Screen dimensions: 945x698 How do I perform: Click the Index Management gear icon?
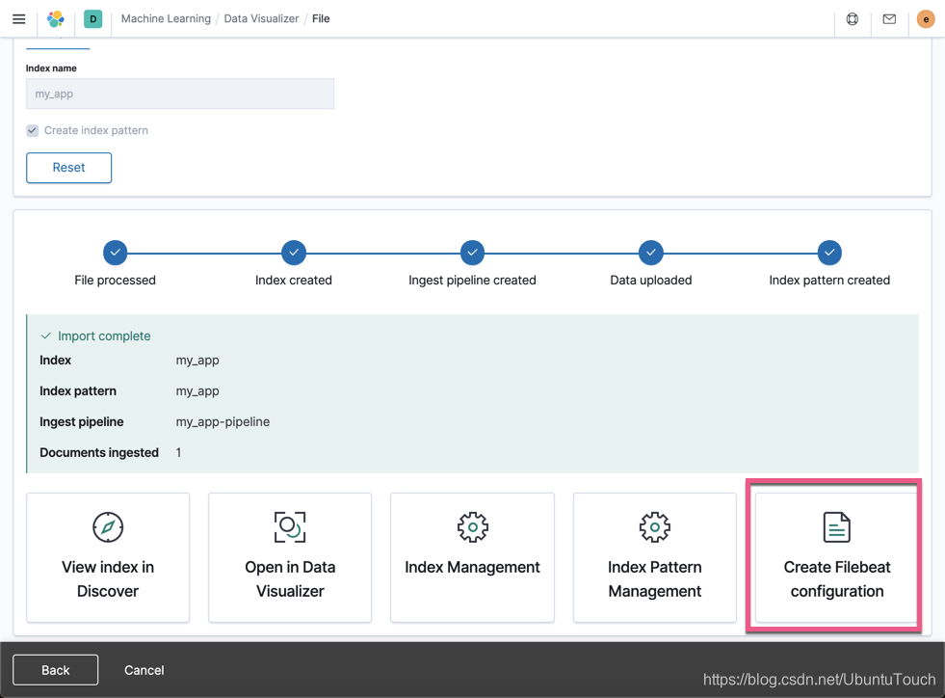(472, 527)
